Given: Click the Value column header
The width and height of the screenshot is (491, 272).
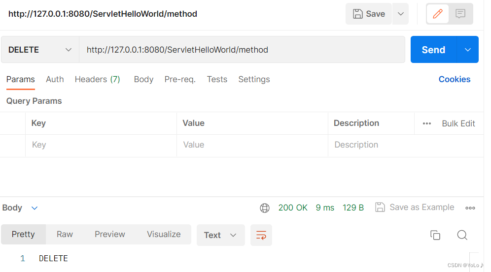Looking at the screenshot, I should click(x=194, y=123).
